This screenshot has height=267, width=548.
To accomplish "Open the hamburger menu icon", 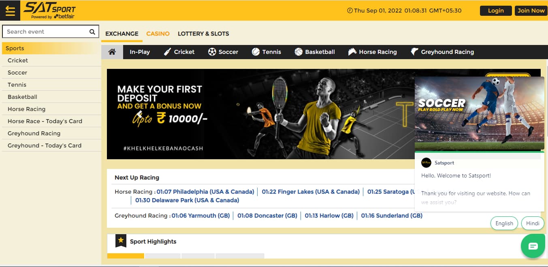I will pos(10,11).
